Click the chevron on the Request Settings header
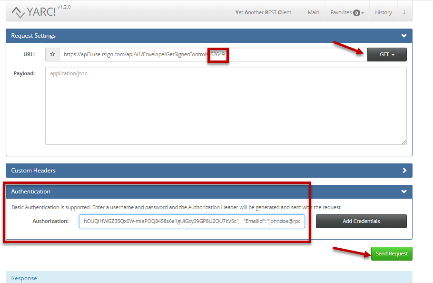This screenshot has height=283, width=433. (403, 36)
